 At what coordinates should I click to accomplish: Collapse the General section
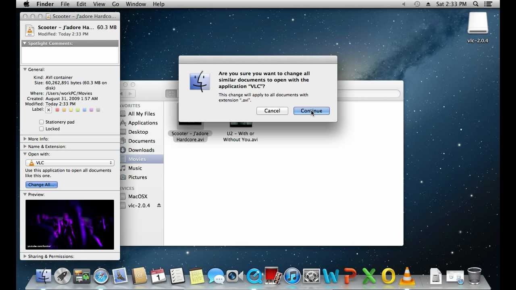click(x=25, y=69)
